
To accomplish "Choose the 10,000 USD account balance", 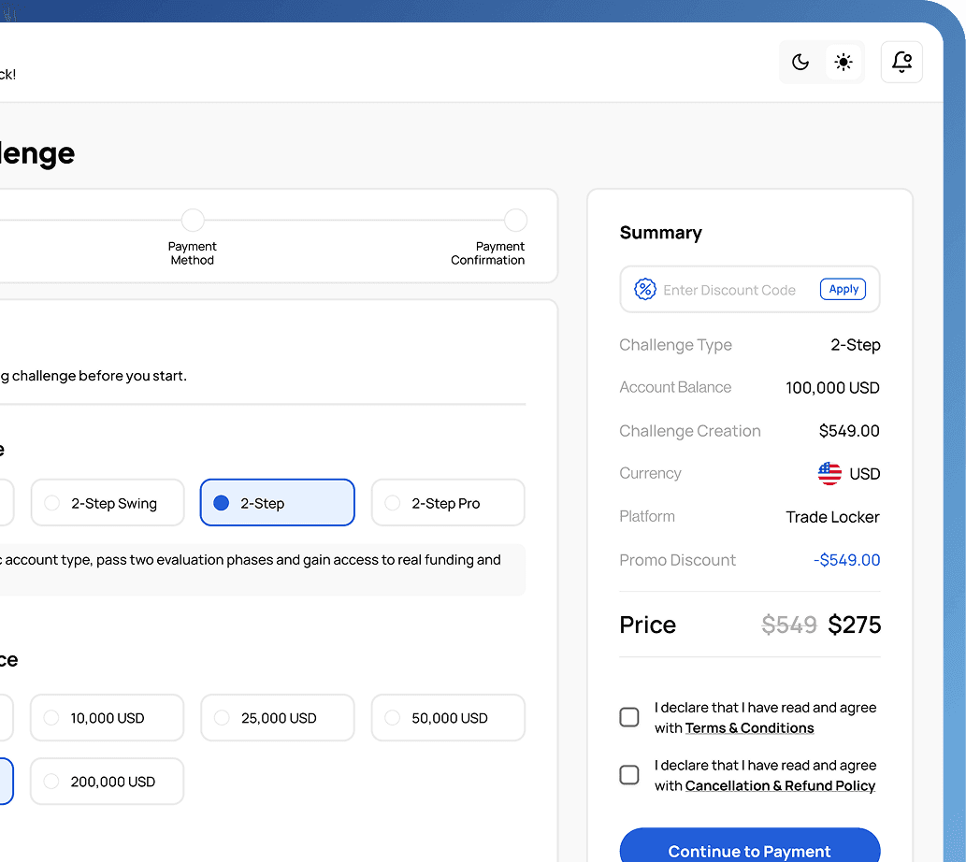I will point(107,718).
